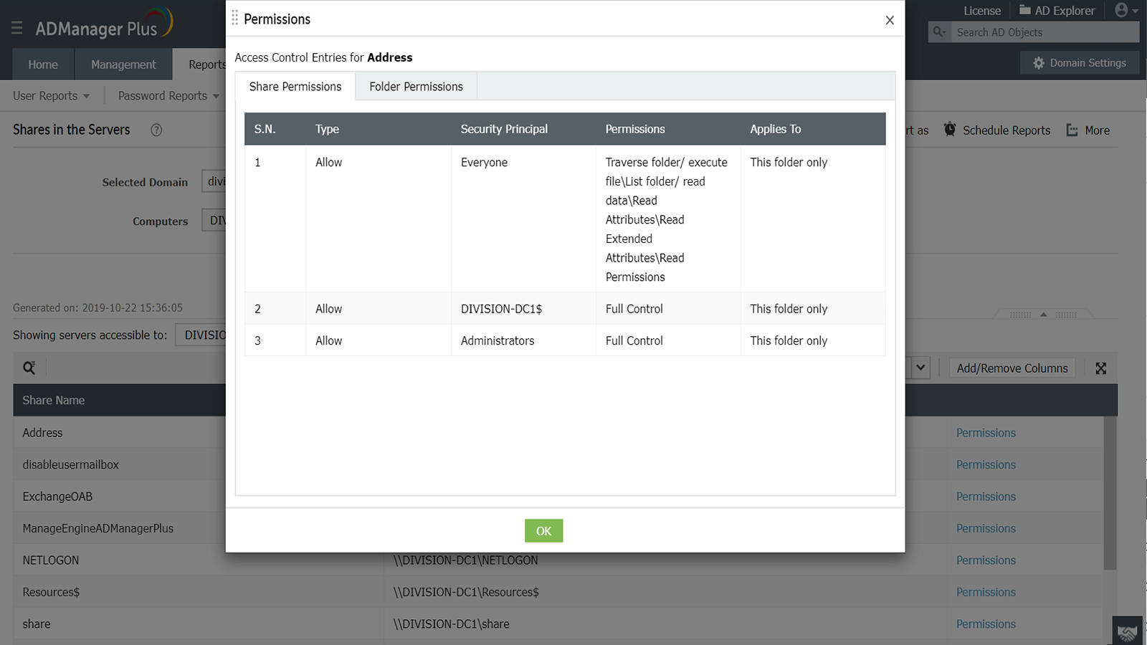Collapse the panel using the up arrow handle
Screen dimensions: 1147x645
tap(1044, 315)
